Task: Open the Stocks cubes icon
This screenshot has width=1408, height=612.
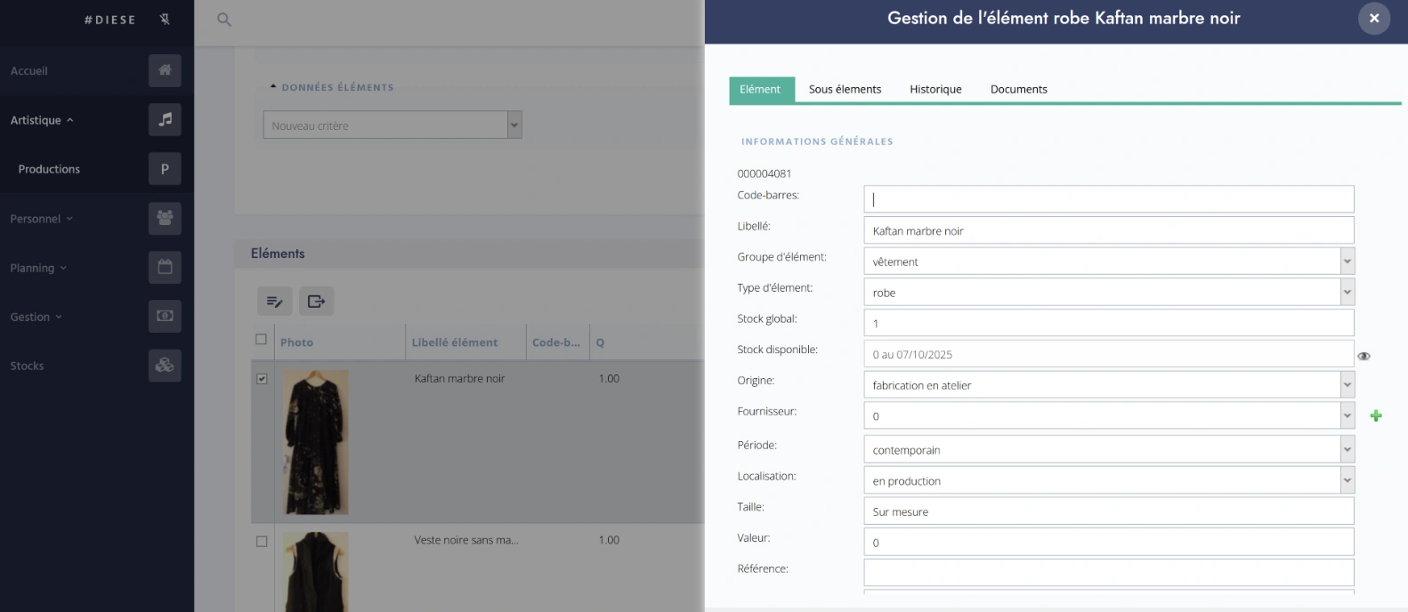Action: (165, 366)
